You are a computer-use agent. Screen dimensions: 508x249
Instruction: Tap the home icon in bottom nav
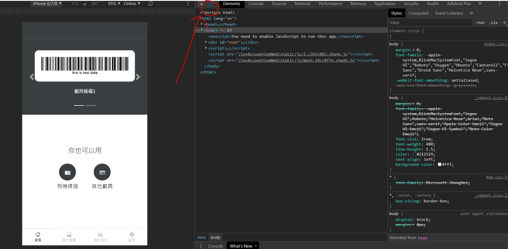tap(38, 234)
